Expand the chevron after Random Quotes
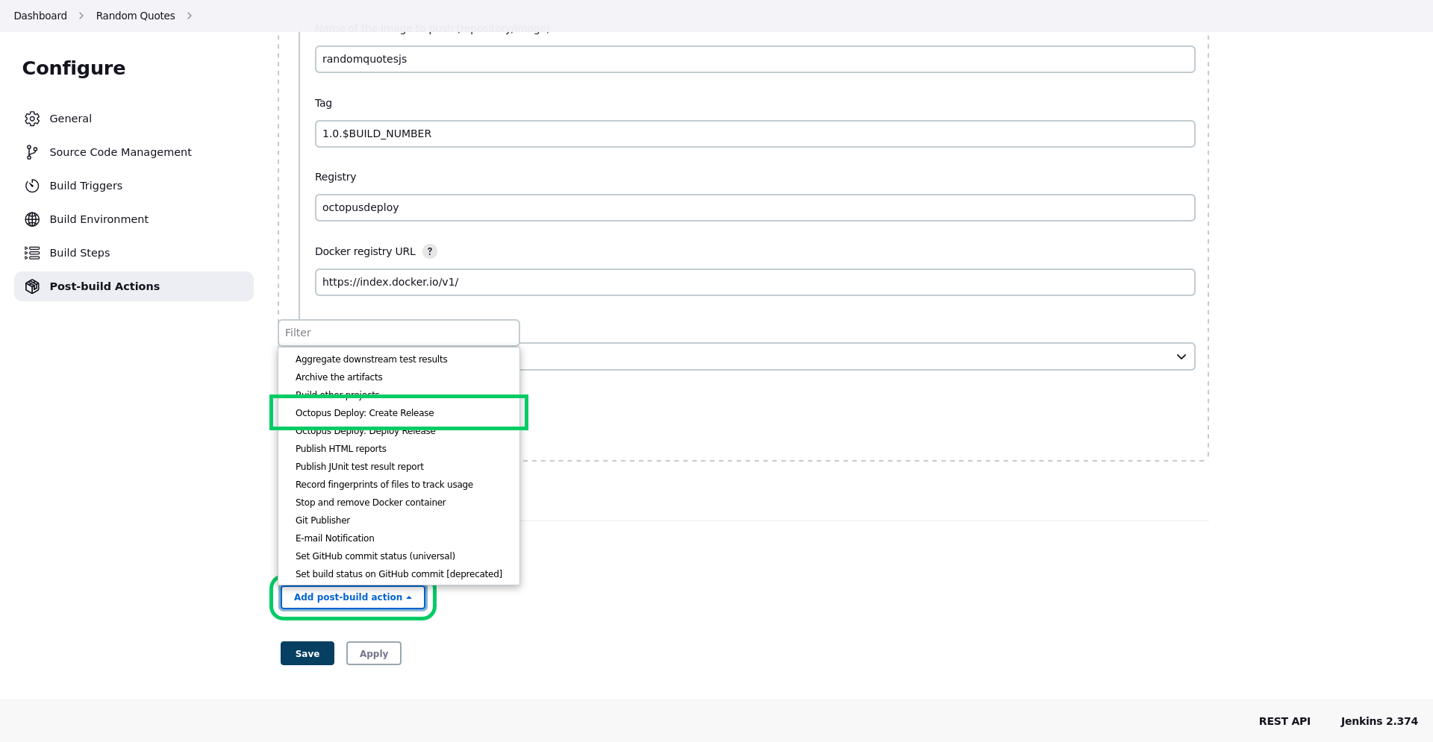This screenshot has width=1433, height=742. click(x=190, y=16)
